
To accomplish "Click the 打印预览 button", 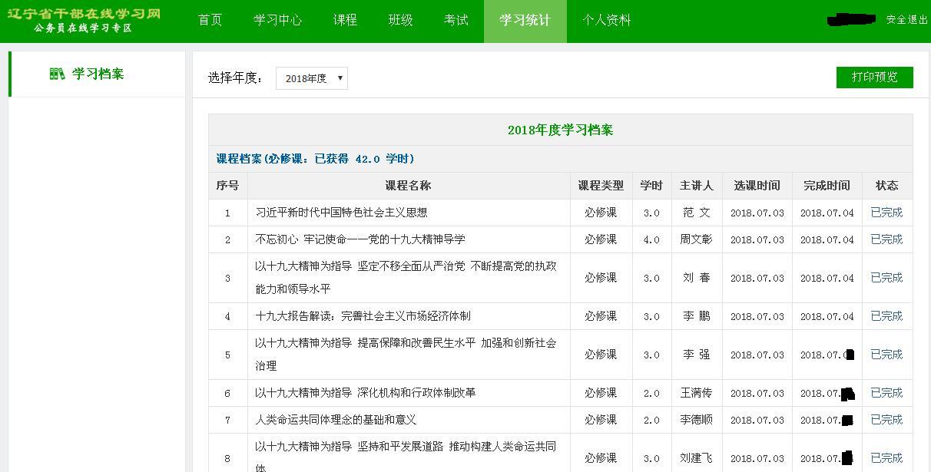I will 874,78.
